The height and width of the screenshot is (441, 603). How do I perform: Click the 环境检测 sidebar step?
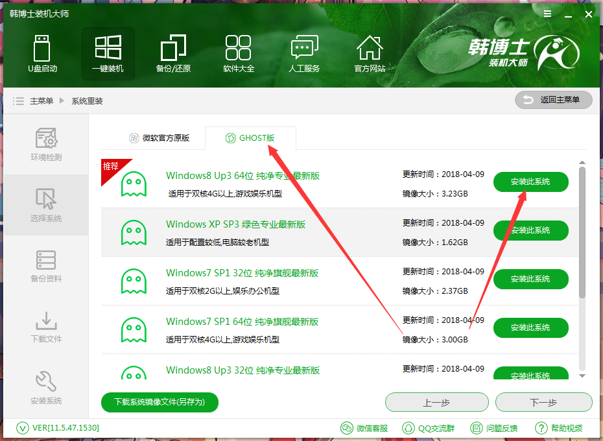(x=46, y=145)
